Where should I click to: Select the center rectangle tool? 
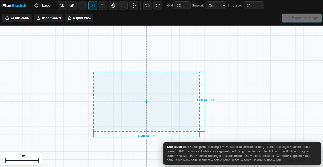[x=93, y=6]
